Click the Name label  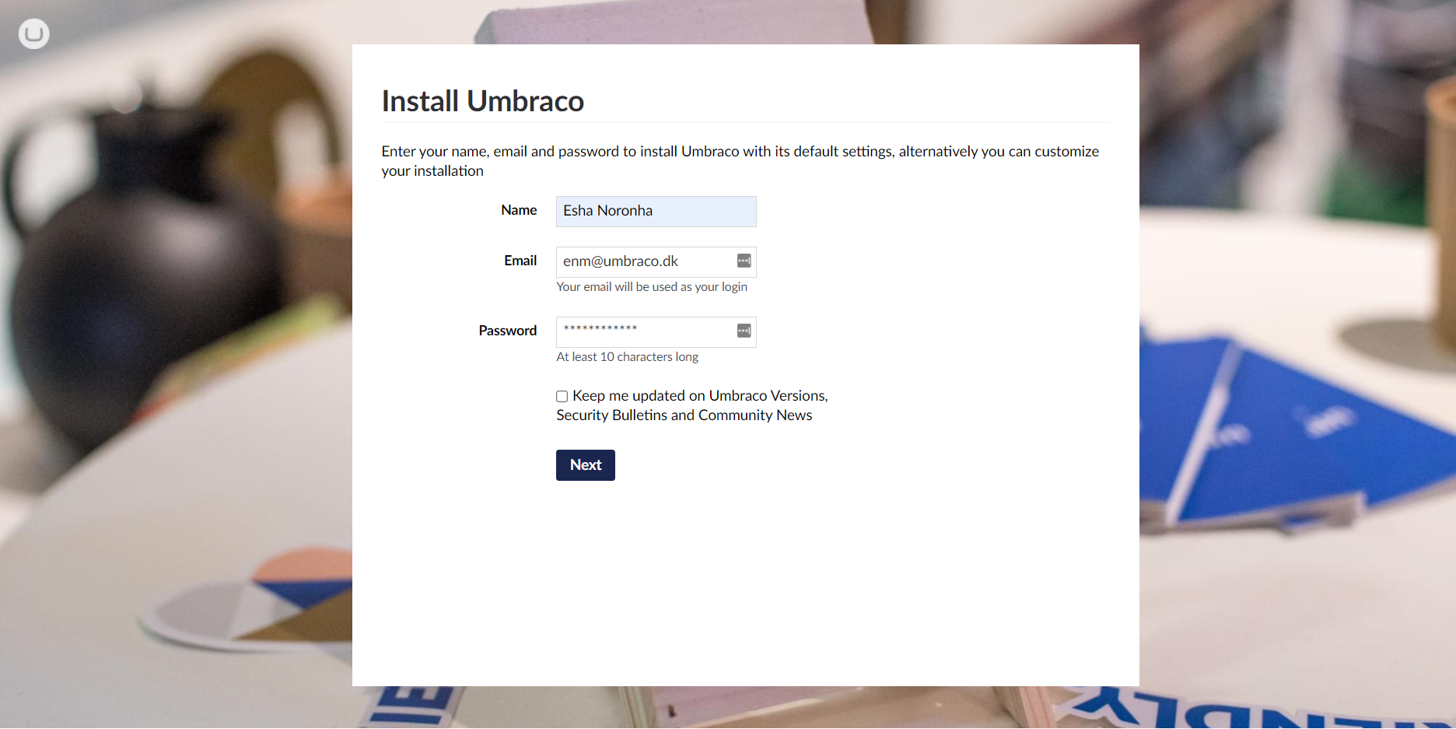(x=519, y=210)
